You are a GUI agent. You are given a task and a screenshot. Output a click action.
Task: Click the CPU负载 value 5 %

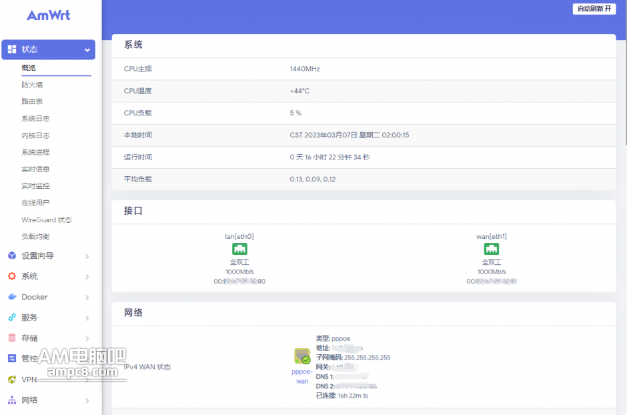pyautogui.click(x=295, y=113)
